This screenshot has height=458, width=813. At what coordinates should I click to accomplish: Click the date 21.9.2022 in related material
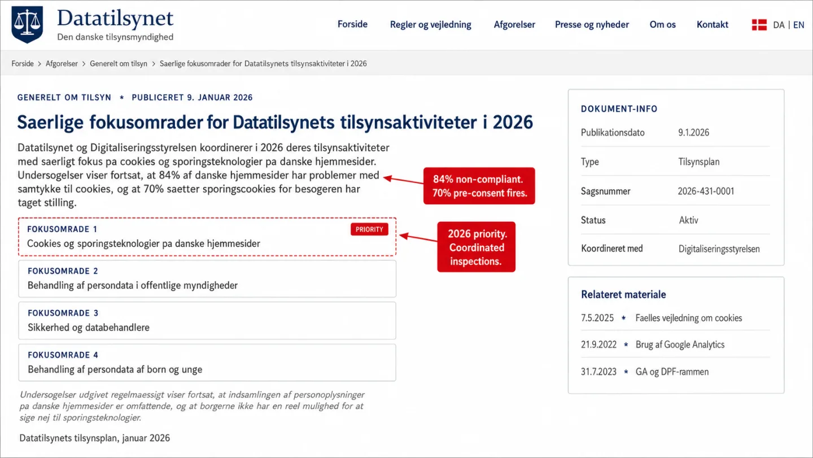click(598, 344)
